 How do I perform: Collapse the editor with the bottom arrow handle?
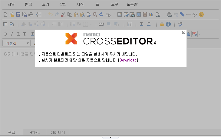tap(110, 137)
